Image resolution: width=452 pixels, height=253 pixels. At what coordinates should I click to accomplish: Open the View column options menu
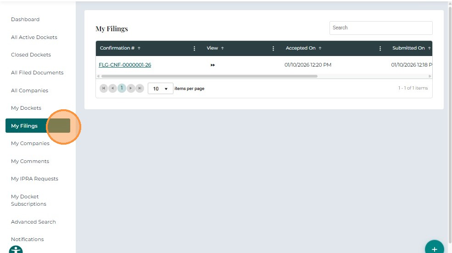(x=273, y=49)
